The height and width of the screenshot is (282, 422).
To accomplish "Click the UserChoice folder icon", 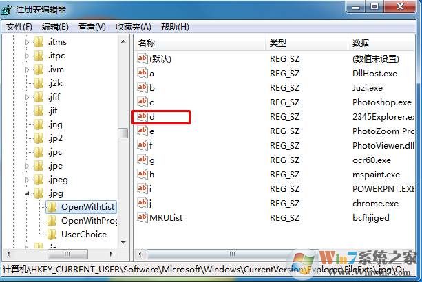I will point(52,235).
